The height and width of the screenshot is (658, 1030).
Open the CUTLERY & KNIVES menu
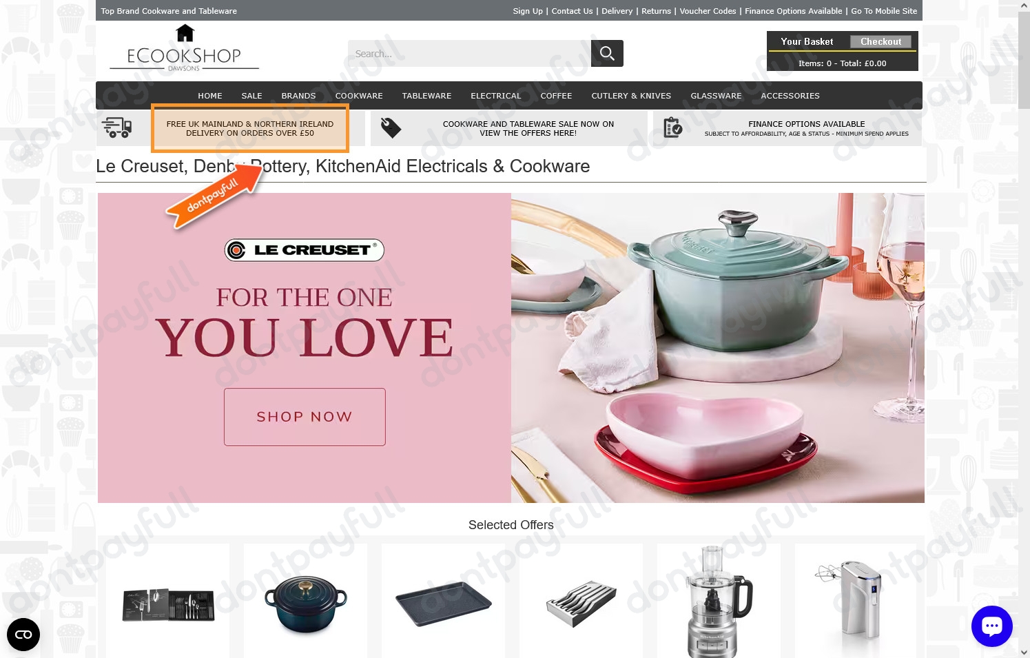pyautogui.click(x=631, y=96)
